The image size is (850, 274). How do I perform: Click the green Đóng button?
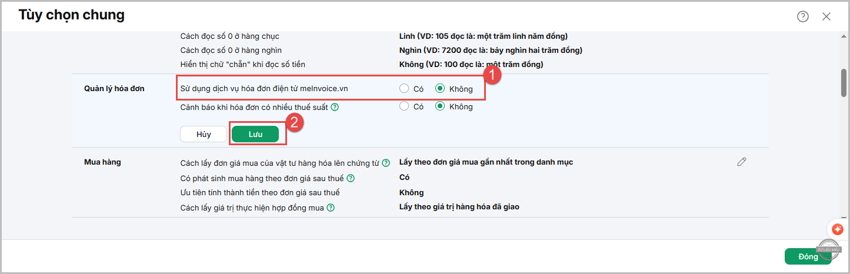(808, 257)
